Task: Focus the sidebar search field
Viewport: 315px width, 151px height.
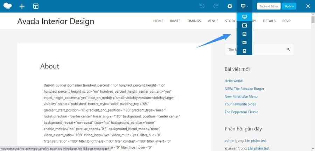Action: pos(259,50)
